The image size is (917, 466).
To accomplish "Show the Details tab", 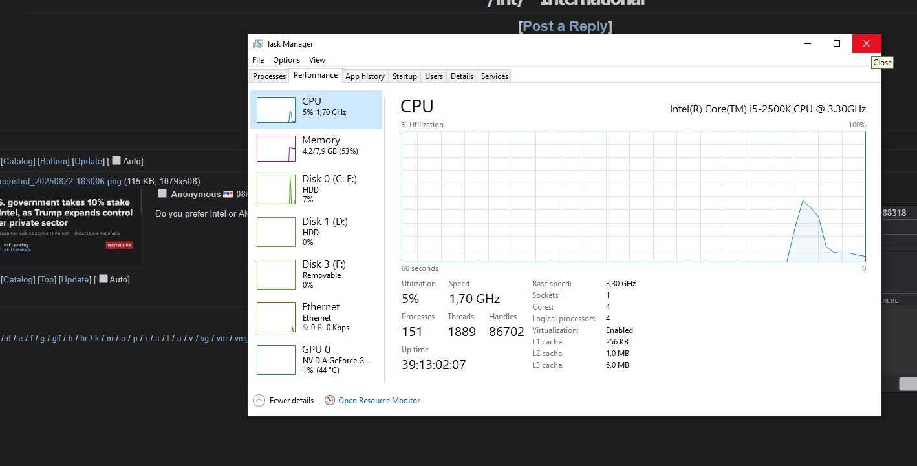I will tap(462, 76).
